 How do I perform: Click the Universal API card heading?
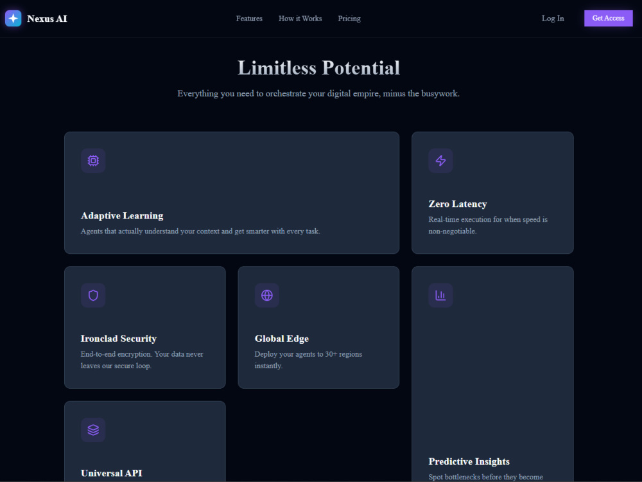[111, 473]
